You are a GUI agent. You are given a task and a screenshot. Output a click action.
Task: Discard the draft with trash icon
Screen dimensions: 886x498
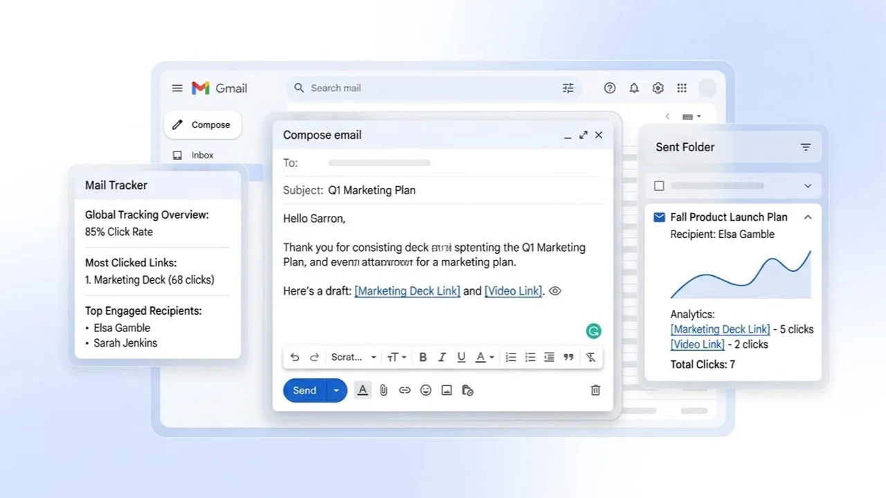tap(595, 390)
